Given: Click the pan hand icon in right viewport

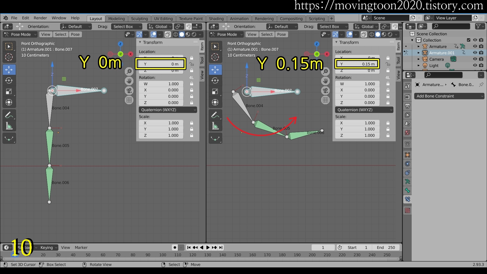Looking at the screenshot, I should [325, 81].
